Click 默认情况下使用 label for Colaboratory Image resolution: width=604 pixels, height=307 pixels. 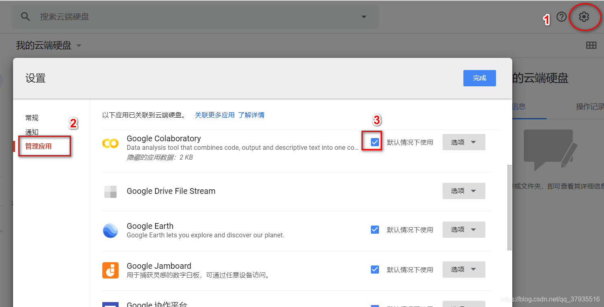point(410,143)
